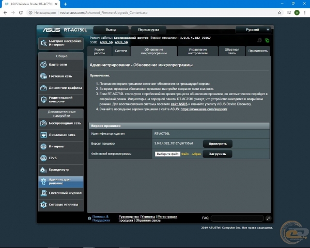Click the Перезагрузка reboot button
The image size is (310, 248).
point(149,29)
